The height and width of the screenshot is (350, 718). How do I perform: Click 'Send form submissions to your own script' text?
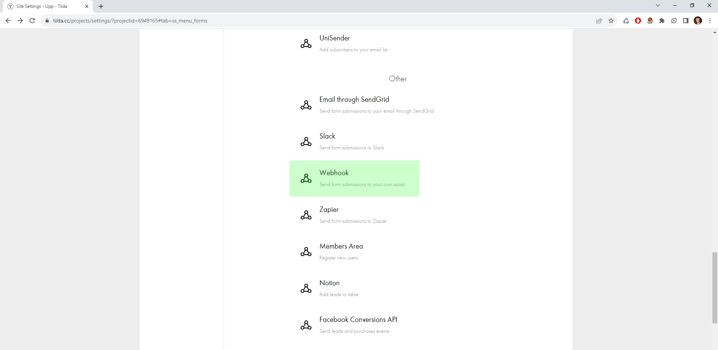[x=362, y=185]
